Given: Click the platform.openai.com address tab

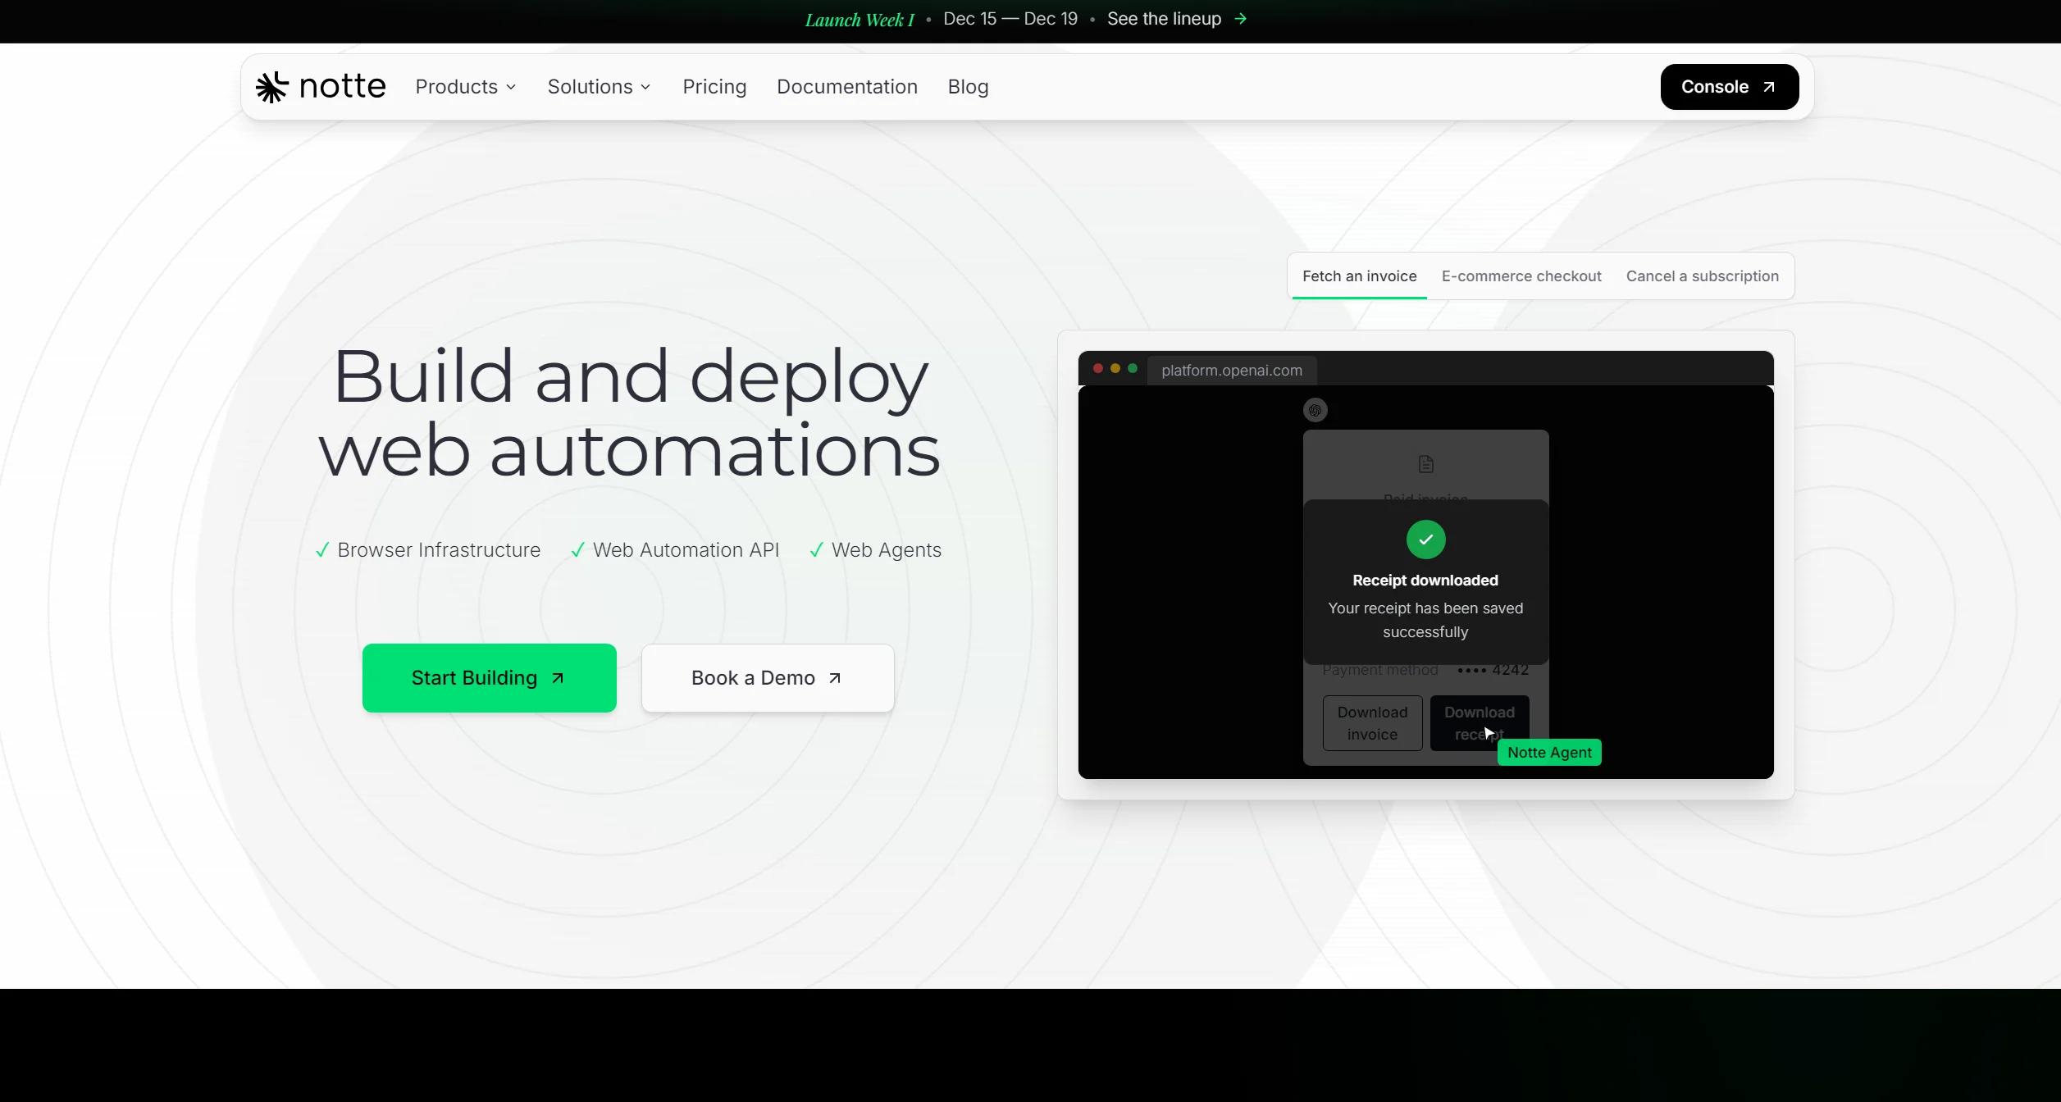Looking at the screenshot, I should click(1231, 371).
